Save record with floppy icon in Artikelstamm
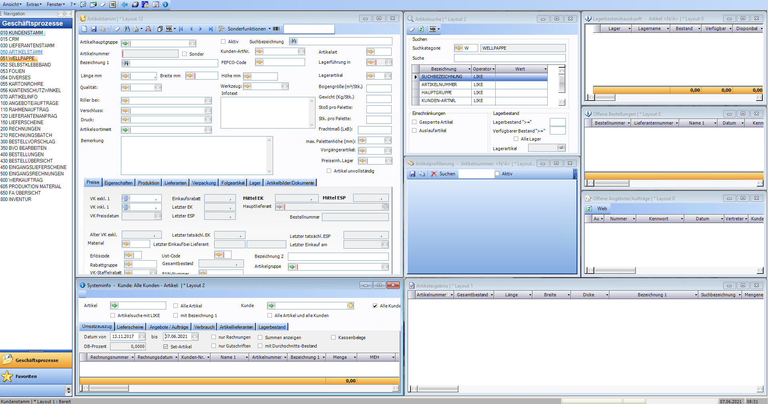This screenshot has width=768, height=404. click(94, 29)
